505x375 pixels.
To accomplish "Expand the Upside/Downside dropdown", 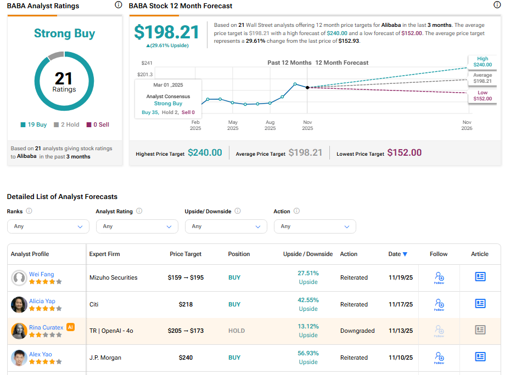I will [226, 226].
